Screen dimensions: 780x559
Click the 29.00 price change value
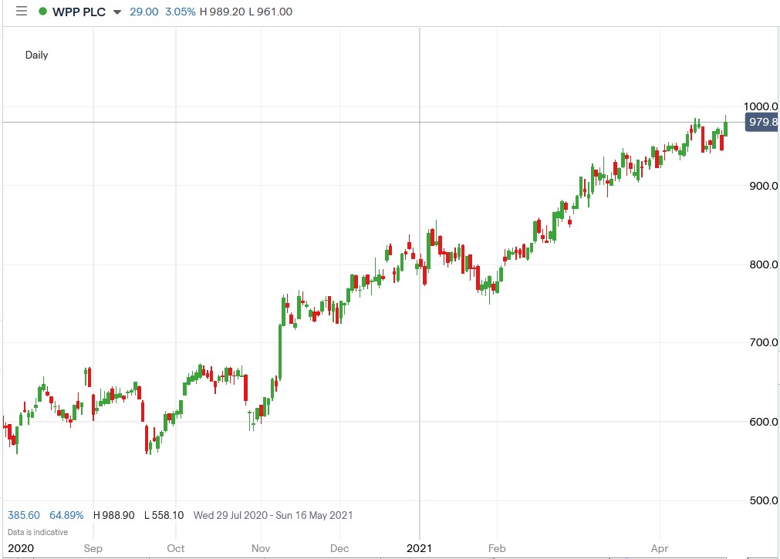pos(144,12)
